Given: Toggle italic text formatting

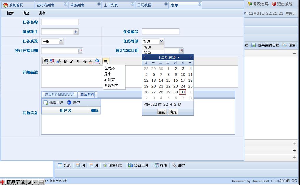Looking at the screenshot, I should click(71, 61).
